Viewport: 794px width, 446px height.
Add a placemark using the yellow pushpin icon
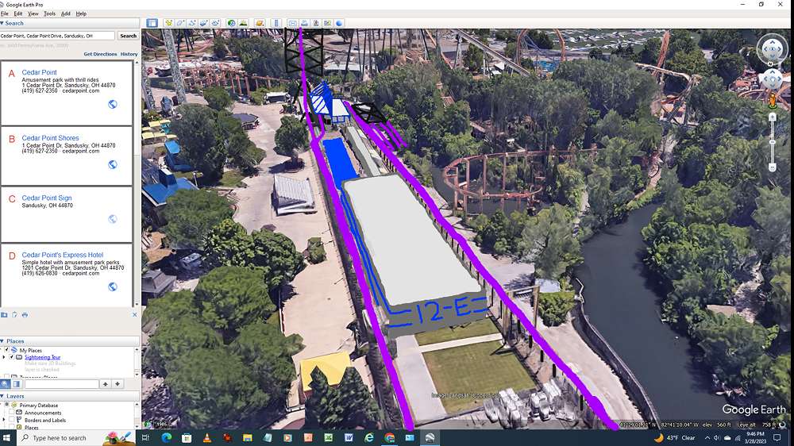(x=169, y=23)
